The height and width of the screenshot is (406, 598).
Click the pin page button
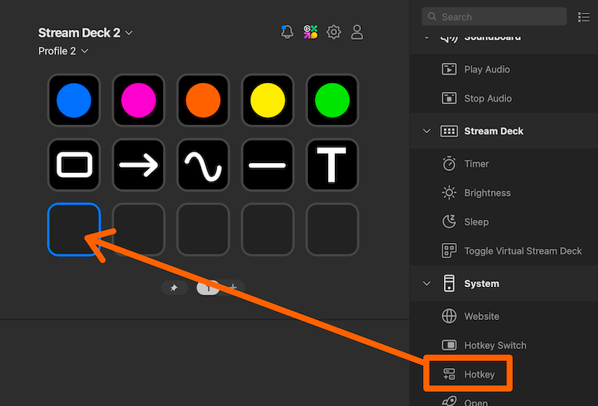click(174, 288)
